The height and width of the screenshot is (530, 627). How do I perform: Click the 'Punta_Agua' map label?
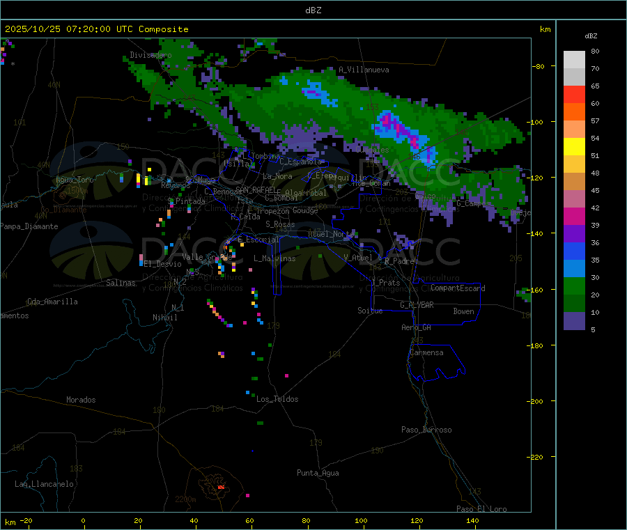pyautogui.click(x=318, y=473)
